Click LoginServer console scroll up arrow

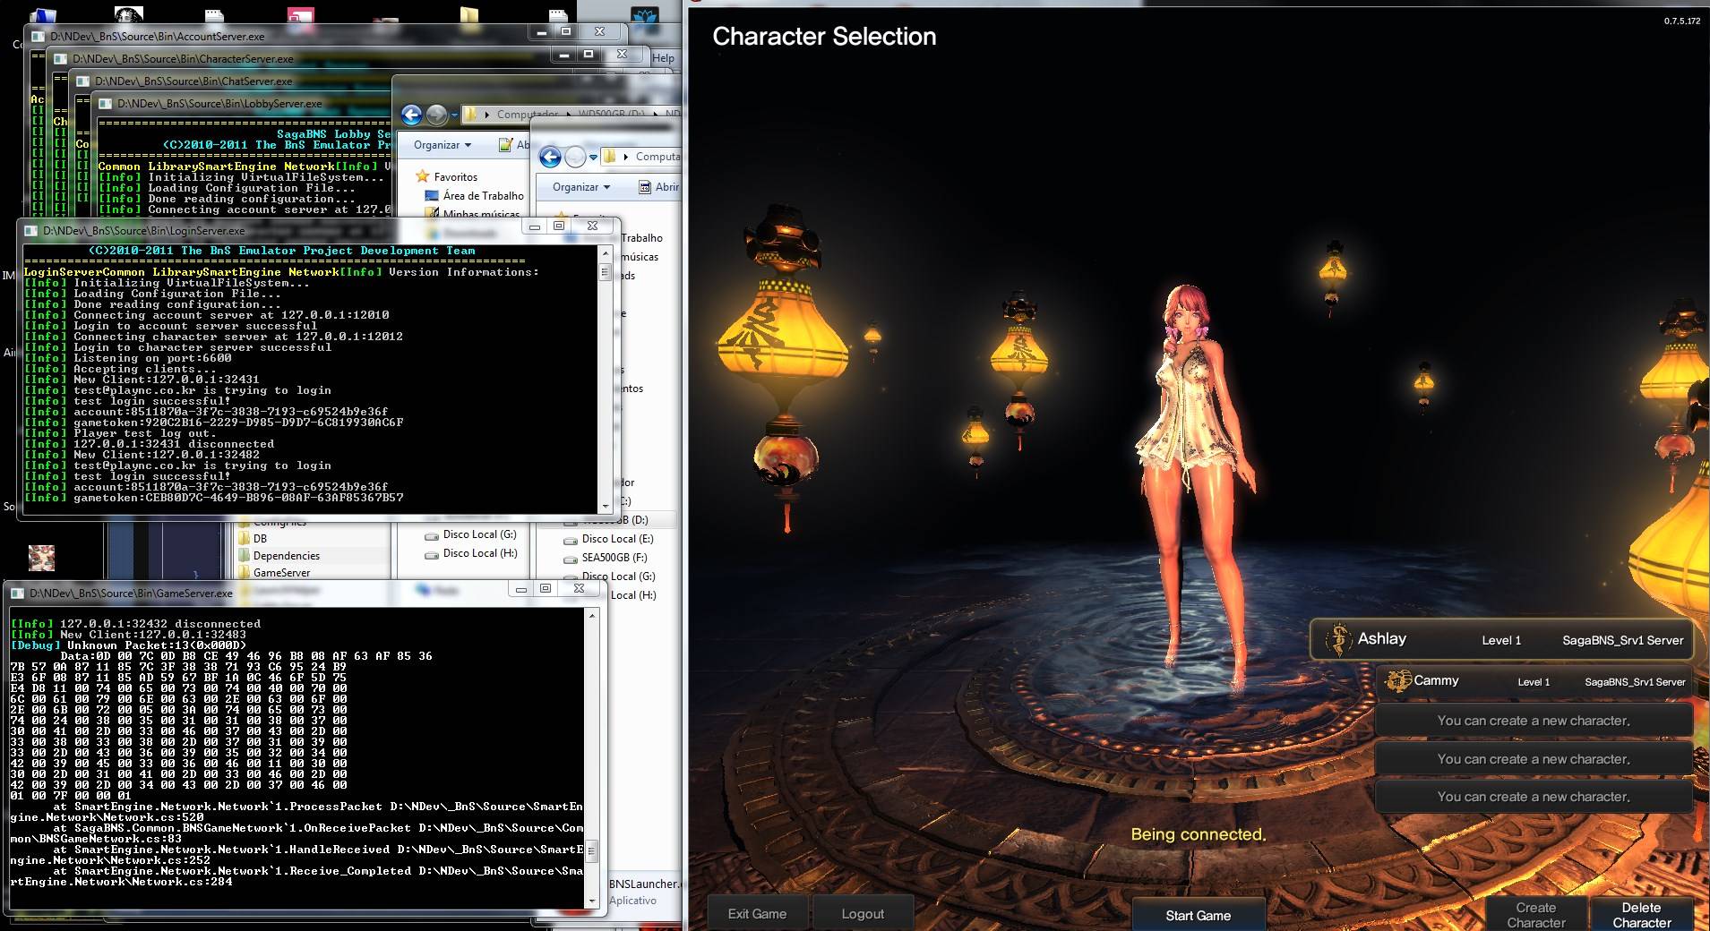point(605,253)
